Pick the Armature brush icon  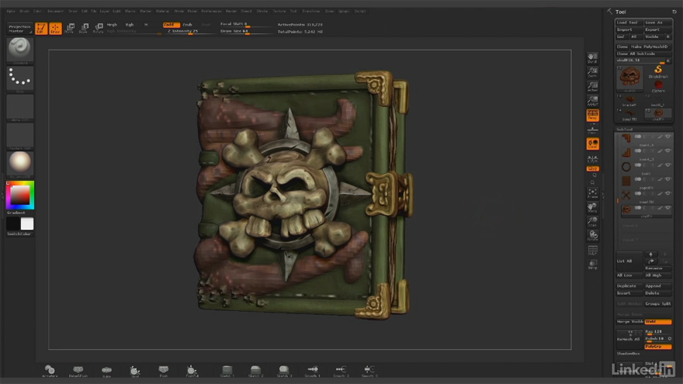click(50, 371)
